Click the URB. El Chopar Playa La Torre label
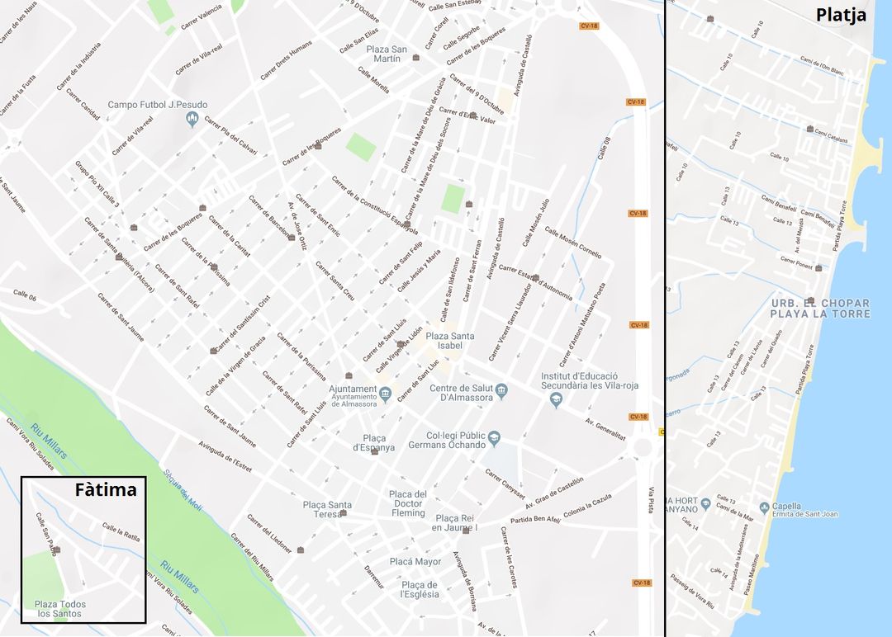This screenshot has width=892, height=637. [820, 309]
